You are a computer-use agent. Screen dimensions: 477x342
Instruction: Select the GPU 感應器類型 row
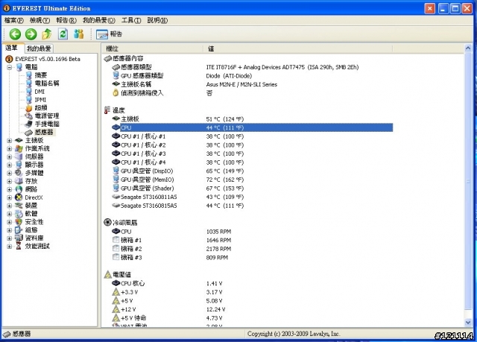point(252,76)
